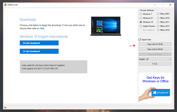Choose the Office 2016 radio option

(x=158, y=30)
